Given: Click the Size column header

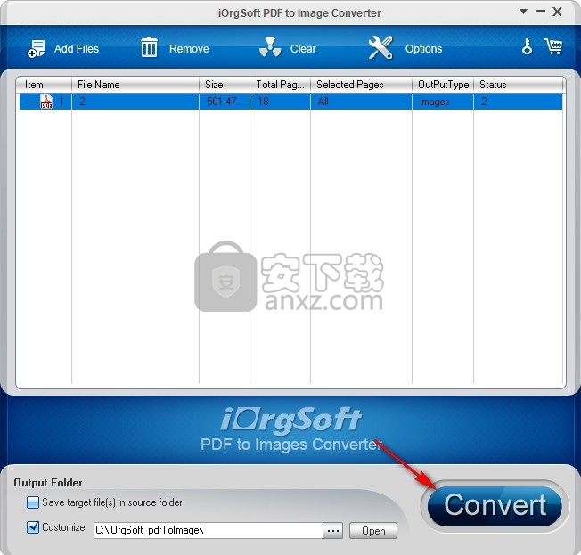Looking at the screenshot, I should (x=225, y=85).
